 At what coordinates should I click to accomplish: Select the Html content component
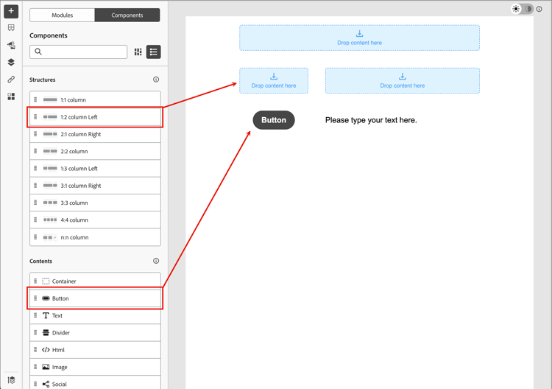[x=95, y=350]
